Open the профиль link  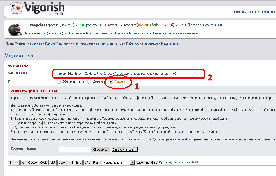click(54, 25)
